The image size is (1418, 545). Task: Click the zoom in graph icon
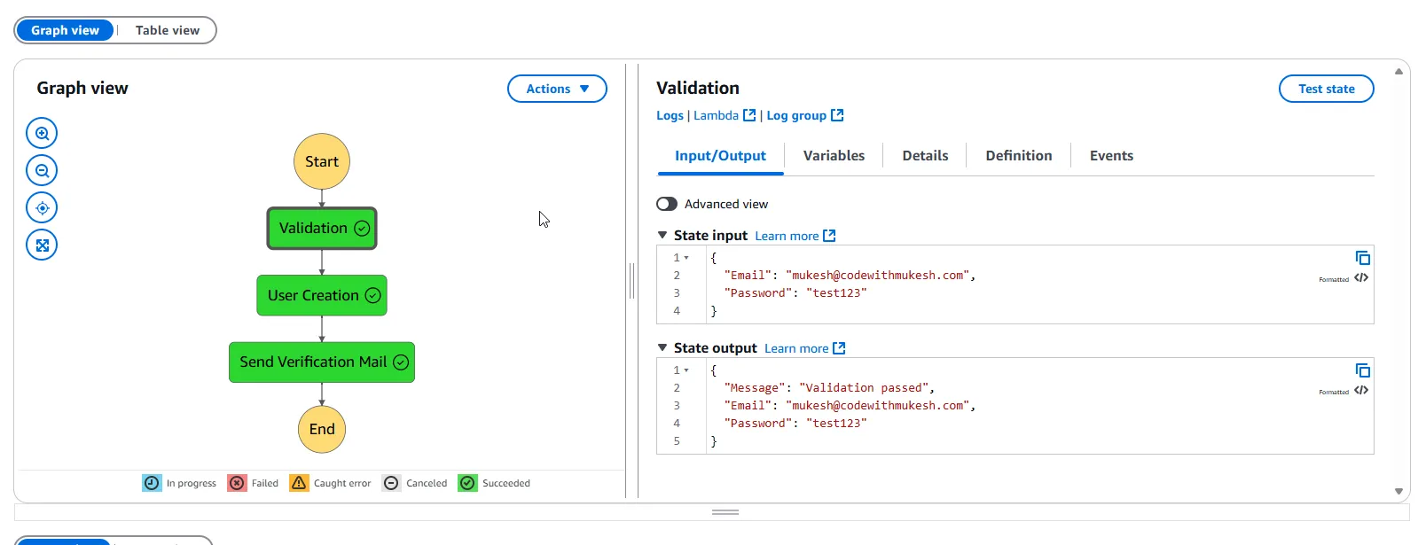tap(42, 134)
